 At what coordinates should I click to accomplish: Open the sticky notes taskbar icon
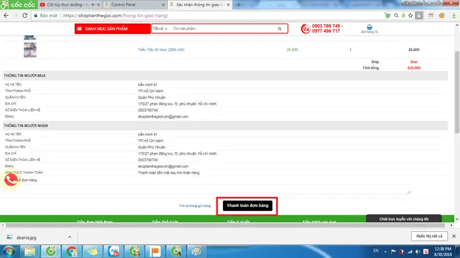tap(93, 252)
